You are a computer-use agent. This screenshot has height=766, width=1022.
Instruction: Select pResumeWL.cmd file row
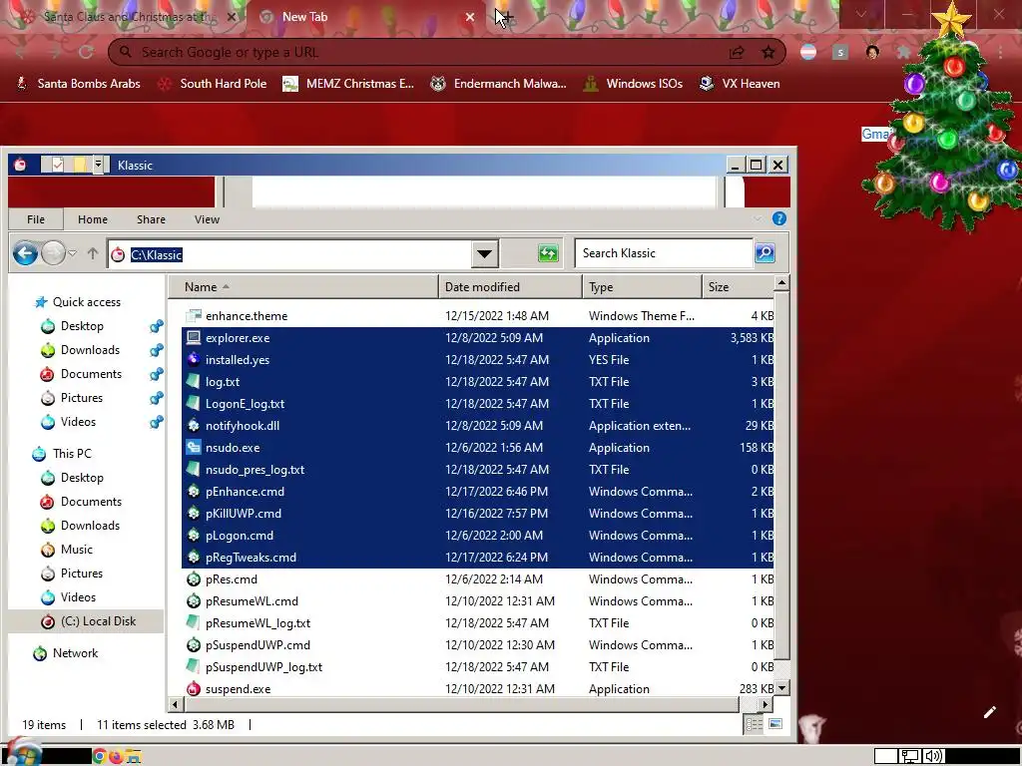coord(479,601)
